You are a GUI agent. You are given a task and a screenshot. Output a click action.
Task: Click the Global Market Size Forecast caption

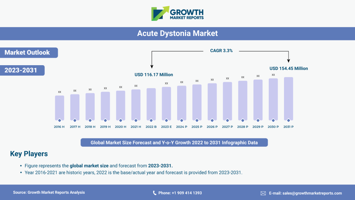point(174,142)
